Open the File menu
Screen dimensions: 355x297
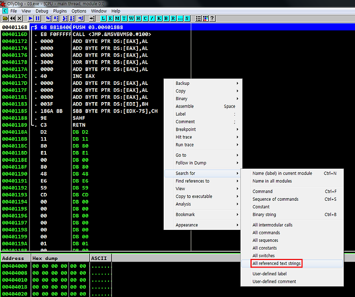tap(14, 11)
